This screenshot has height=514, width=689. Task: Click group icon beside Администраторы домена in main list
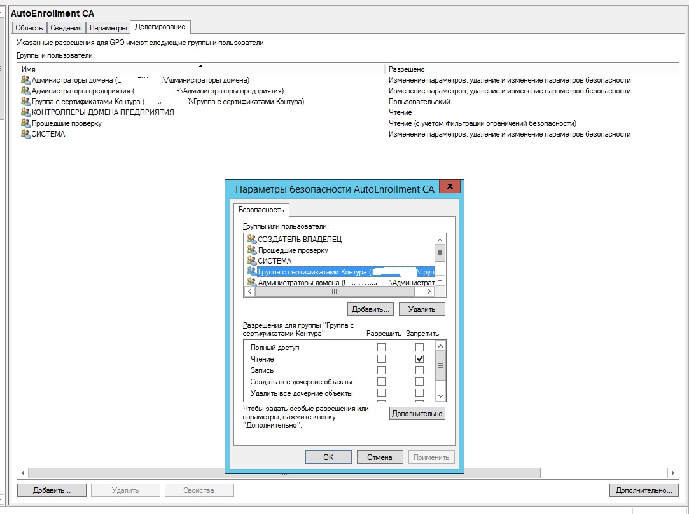point(25,80)
